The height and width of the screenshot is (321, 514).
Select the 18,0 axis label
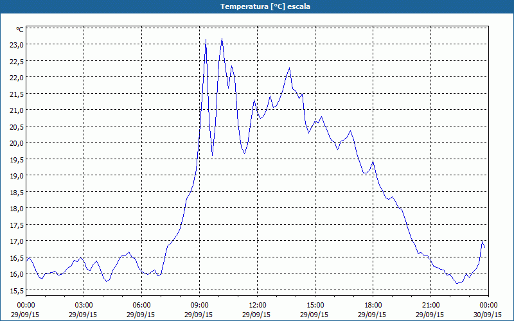point(17,209)
